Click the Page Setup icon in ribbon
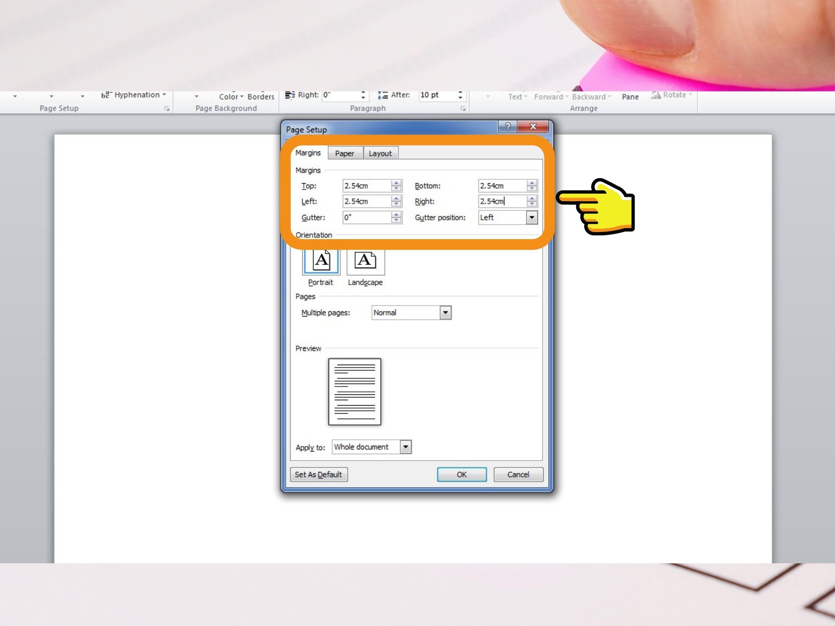 [169, 109]
